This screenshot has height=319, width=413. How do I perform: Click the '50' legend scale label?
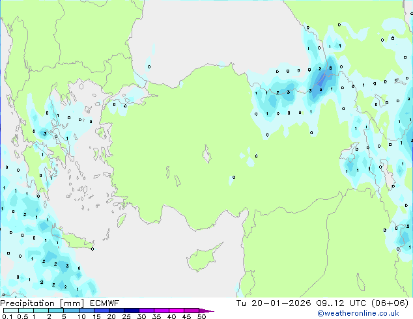click(x=201, y=316)
